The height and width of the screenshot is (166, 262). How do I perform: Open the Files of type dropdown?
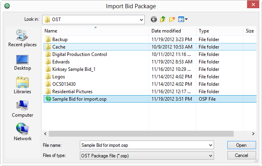pyautogui.click(x=147, y=156)
